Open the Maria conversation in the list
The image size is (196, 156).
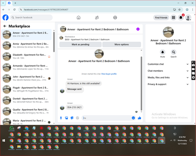click(26, 121)
